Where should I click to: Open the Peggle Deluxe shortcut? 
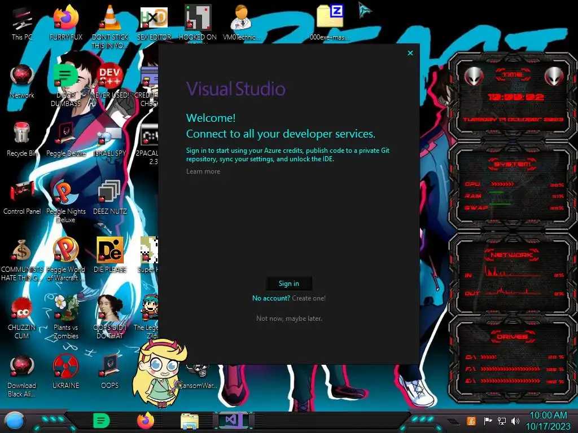coord(66,139)
